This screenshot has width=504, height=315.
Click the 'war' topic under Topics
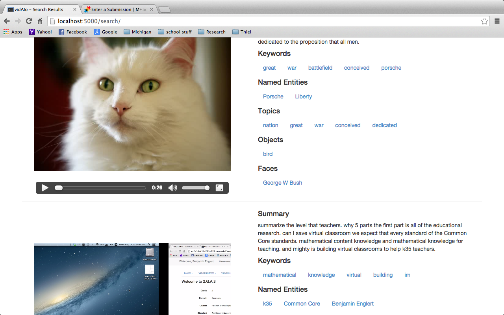pyautogui.click(x=319, y=125)
